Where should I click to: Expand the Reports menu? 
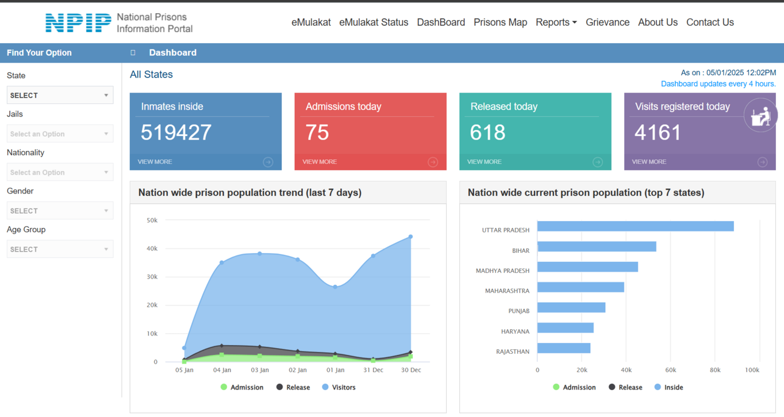(x=556, y=22)
